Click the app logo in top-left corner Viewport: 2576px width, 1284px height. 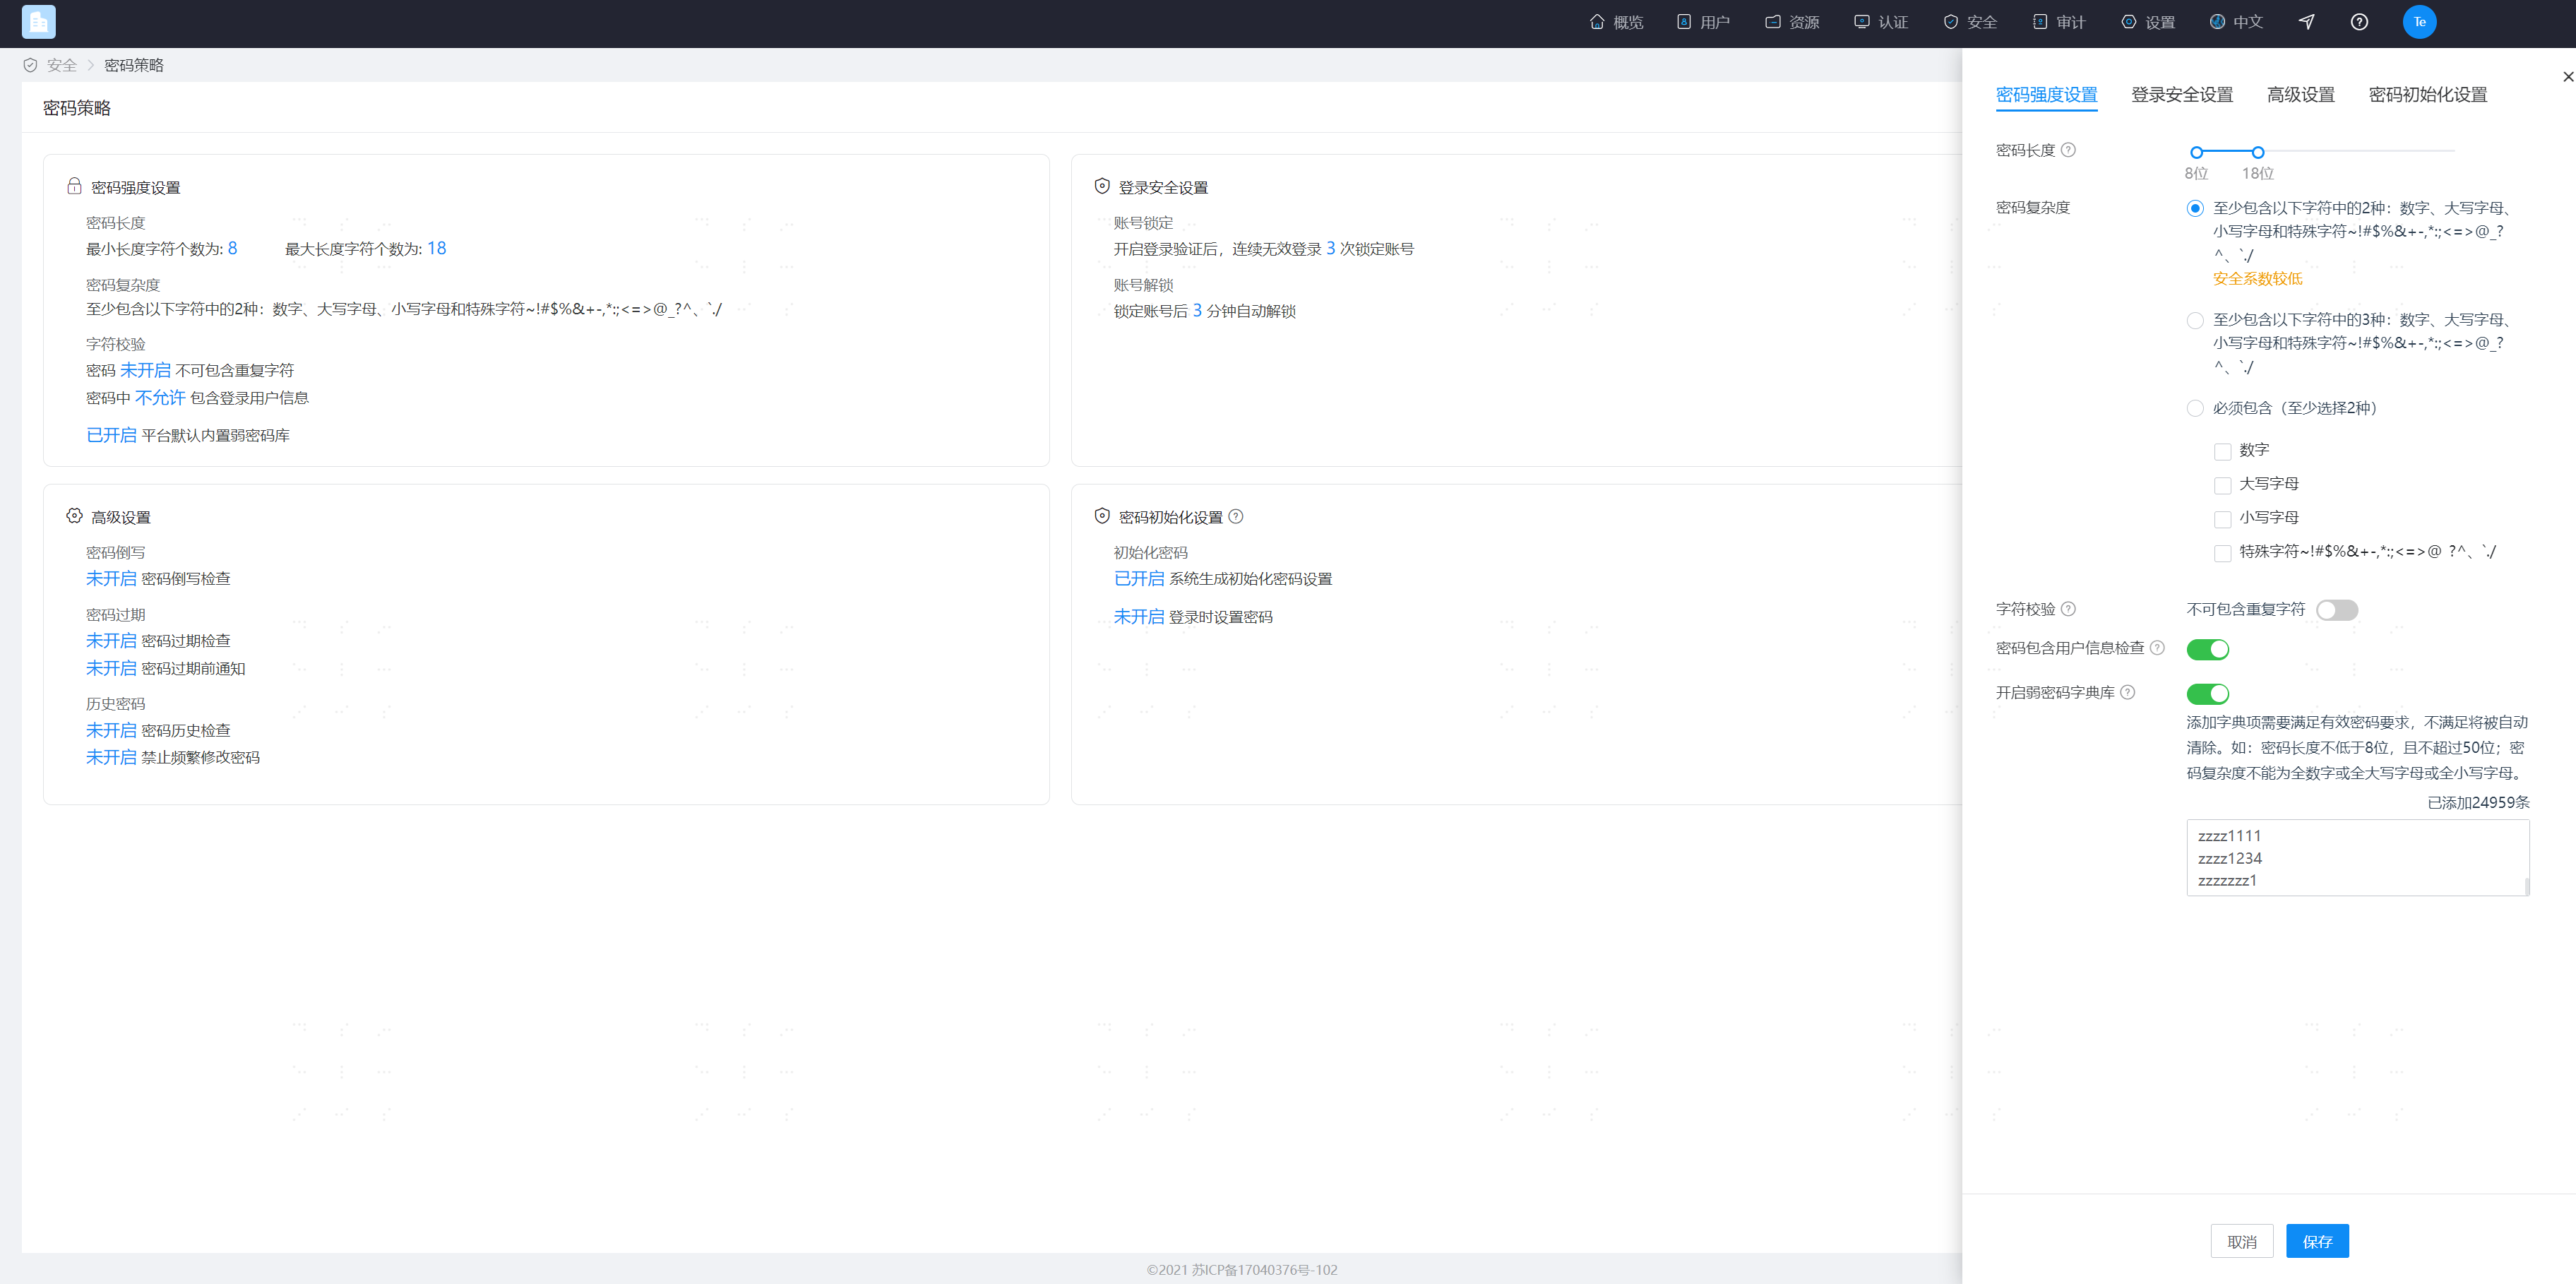[x=39, y=22]
